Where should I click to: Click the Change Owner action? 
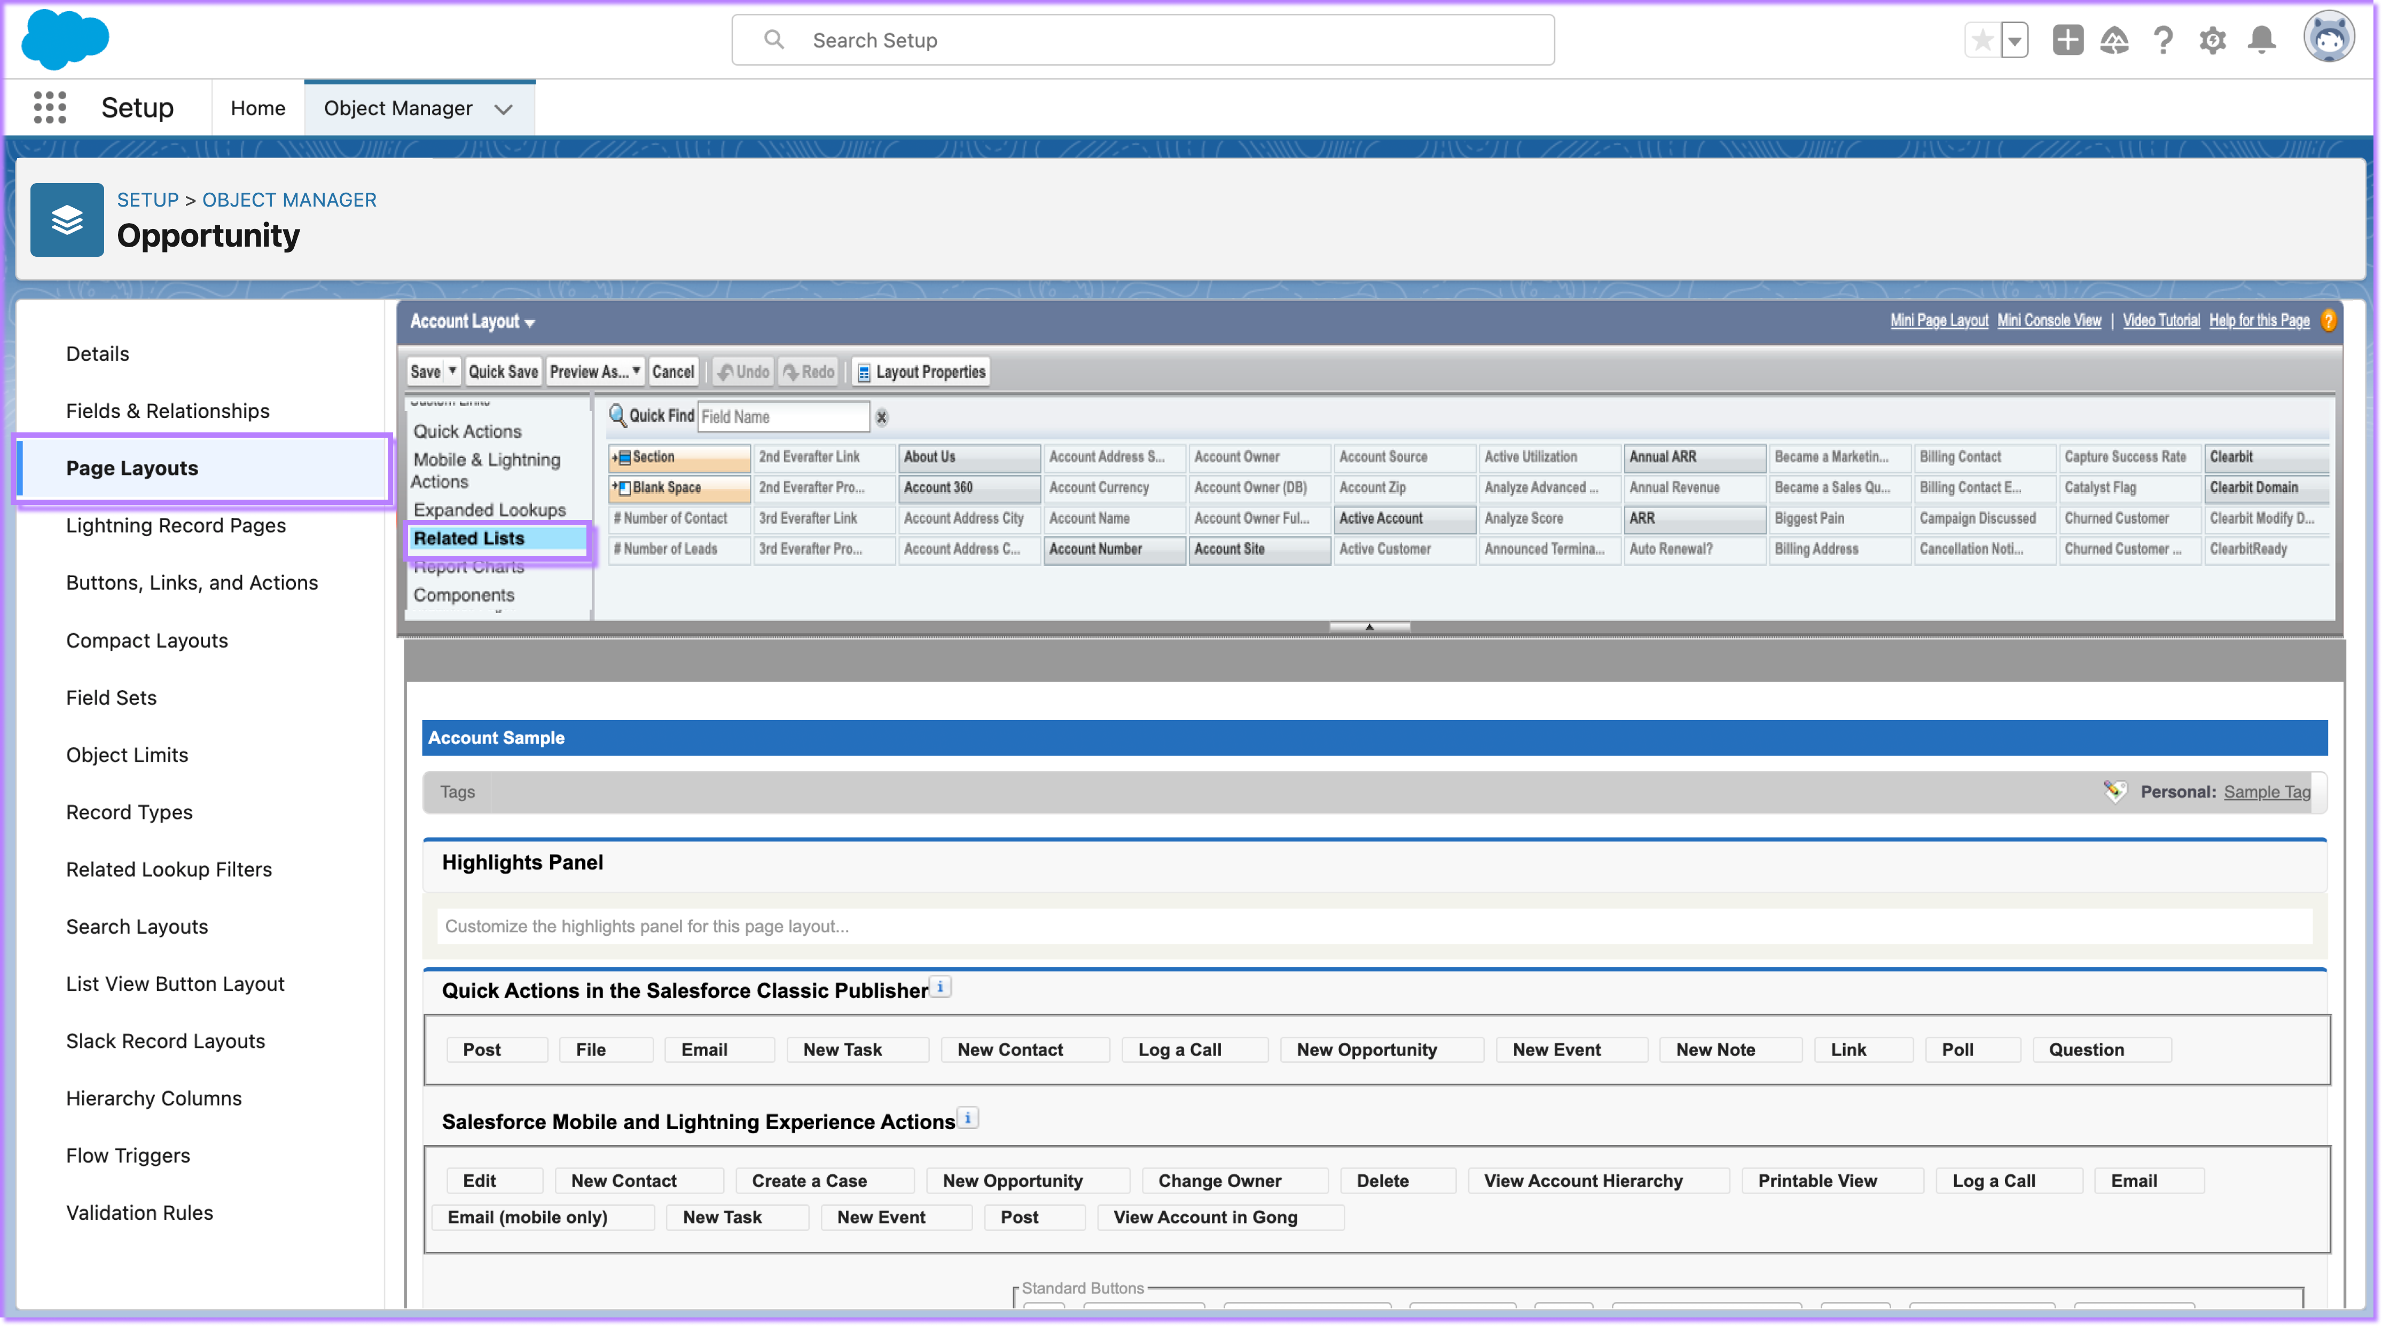[1234, 1181]
